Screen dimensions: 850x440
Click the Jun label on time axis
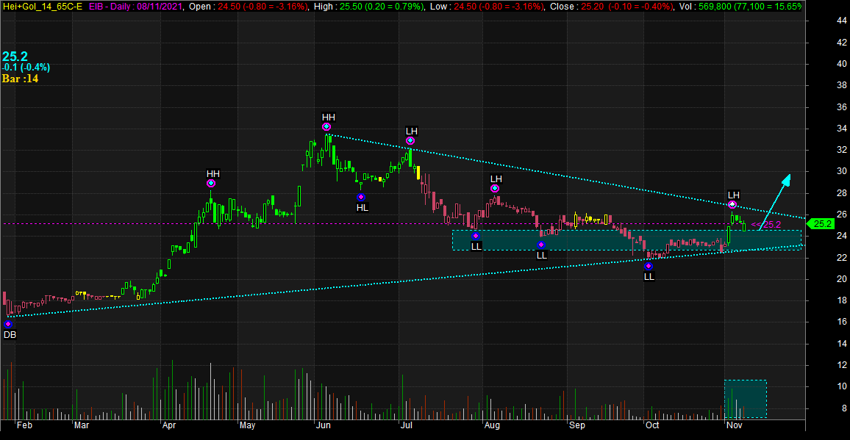click(324, 425)
